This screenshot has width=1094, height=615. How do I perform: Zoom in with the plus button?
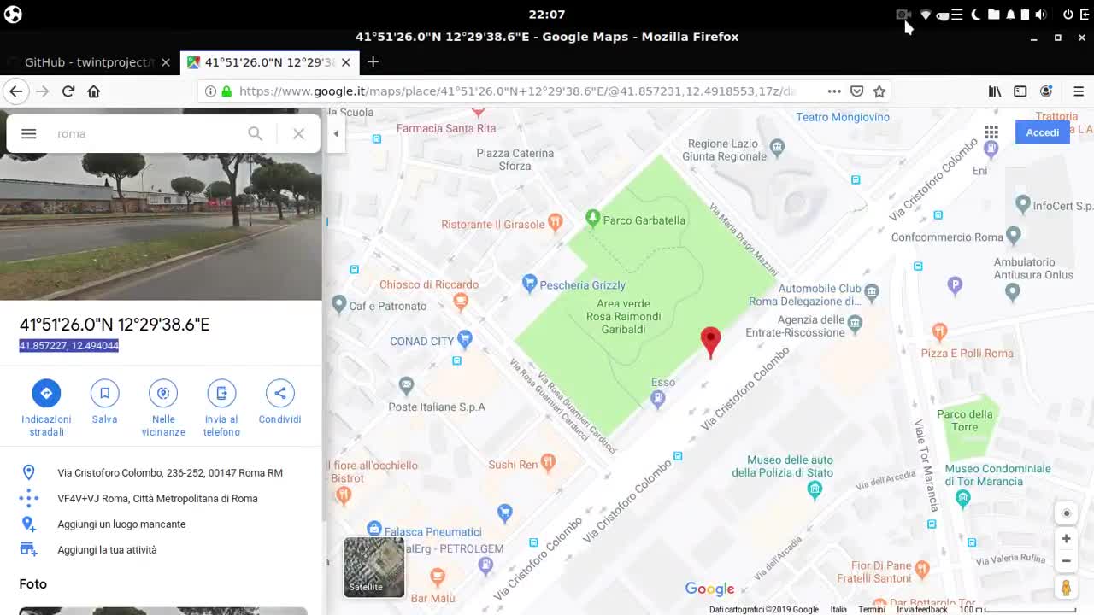pyautogui.click(x=1066, y=539)
